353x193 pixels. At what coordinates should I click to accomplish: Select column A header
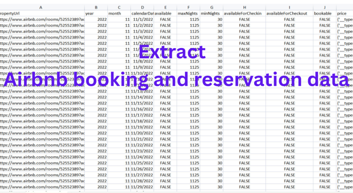tap(42, 8)
